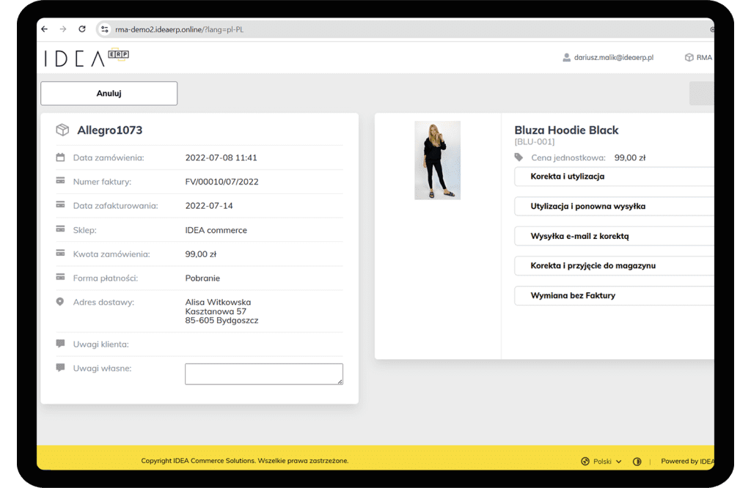
Task: Click the globe language icon
Action: pos(585,461)
